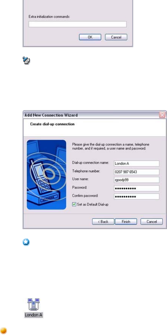Click the Password field
This screenshot has width=167, height=335.
(x=137, y=188)
